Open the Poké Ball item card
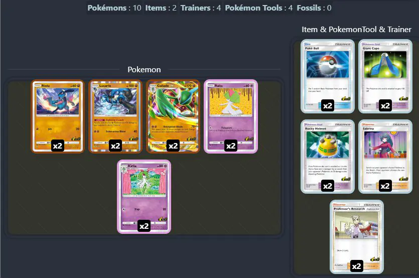The height and width of the screenshot is (278, 419). (328, 76)
